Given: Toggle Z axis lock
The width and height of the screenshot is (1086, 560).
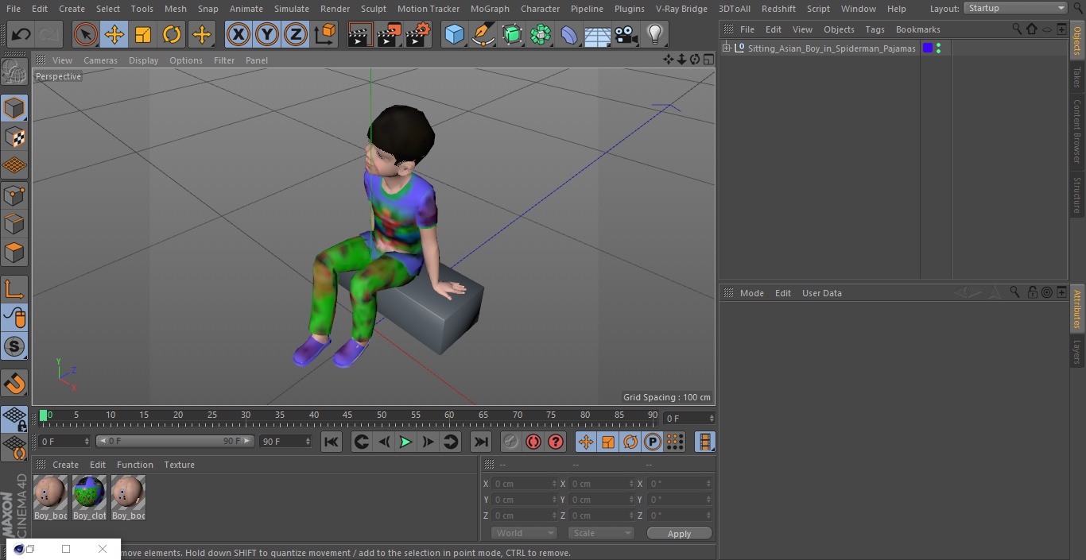Looking at the screenshot, I should 296,34.
